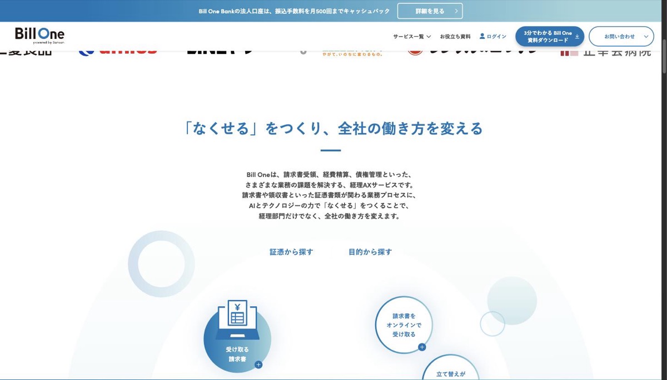This screenshot has width=667, height=380.
Task: Click the text 経理部門だけでなく、全社の働き方を変えます。
Action: point(330,216)
